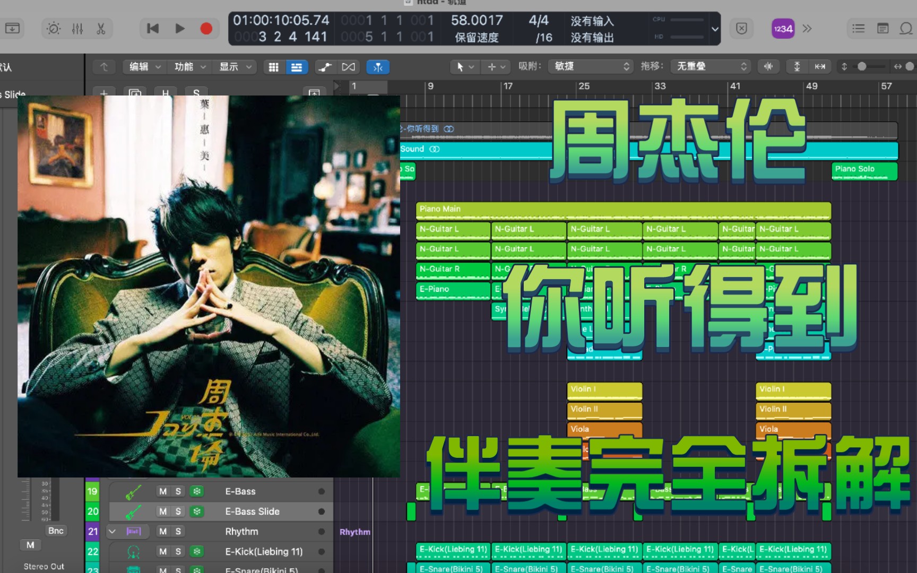Open the secondary crosshair tool menu

pos(496,67)
